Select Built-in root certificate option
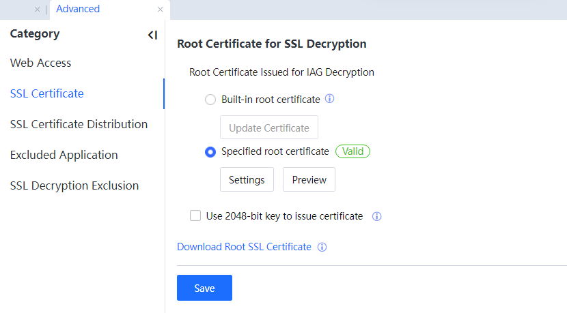567x313 pixels. (210, 100)
